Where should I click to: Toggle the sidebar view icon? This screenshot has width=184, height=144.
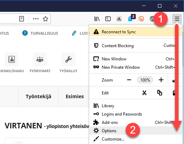click(x=108, y=19)
